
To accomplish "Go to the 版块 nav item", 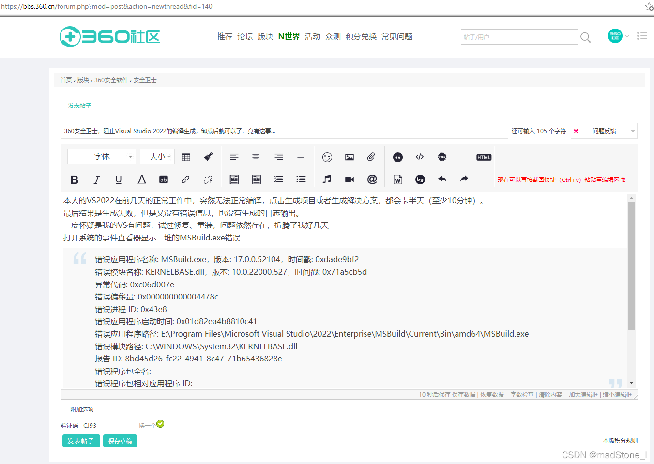I will click(x=265, y=36).
